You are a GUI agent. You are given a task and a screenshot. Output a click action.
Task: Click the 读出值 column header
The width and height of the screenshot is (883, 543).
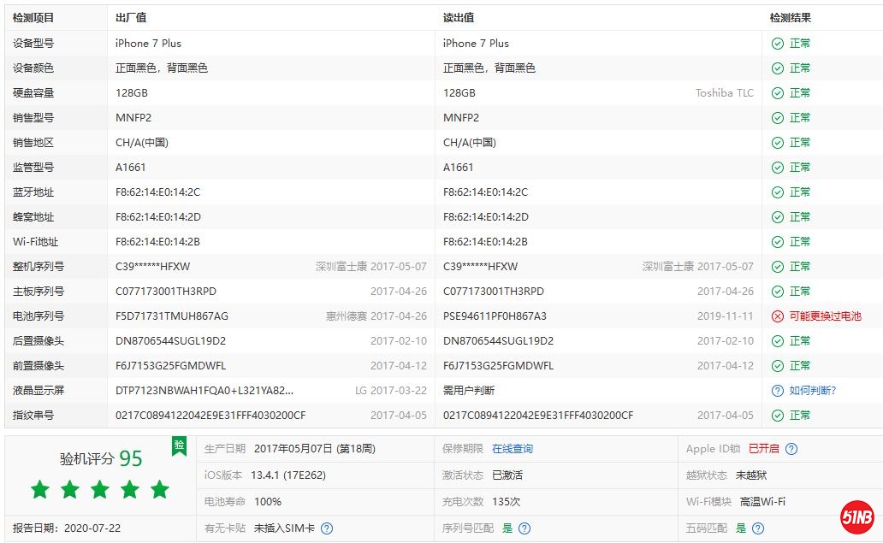tap(459, 18)
